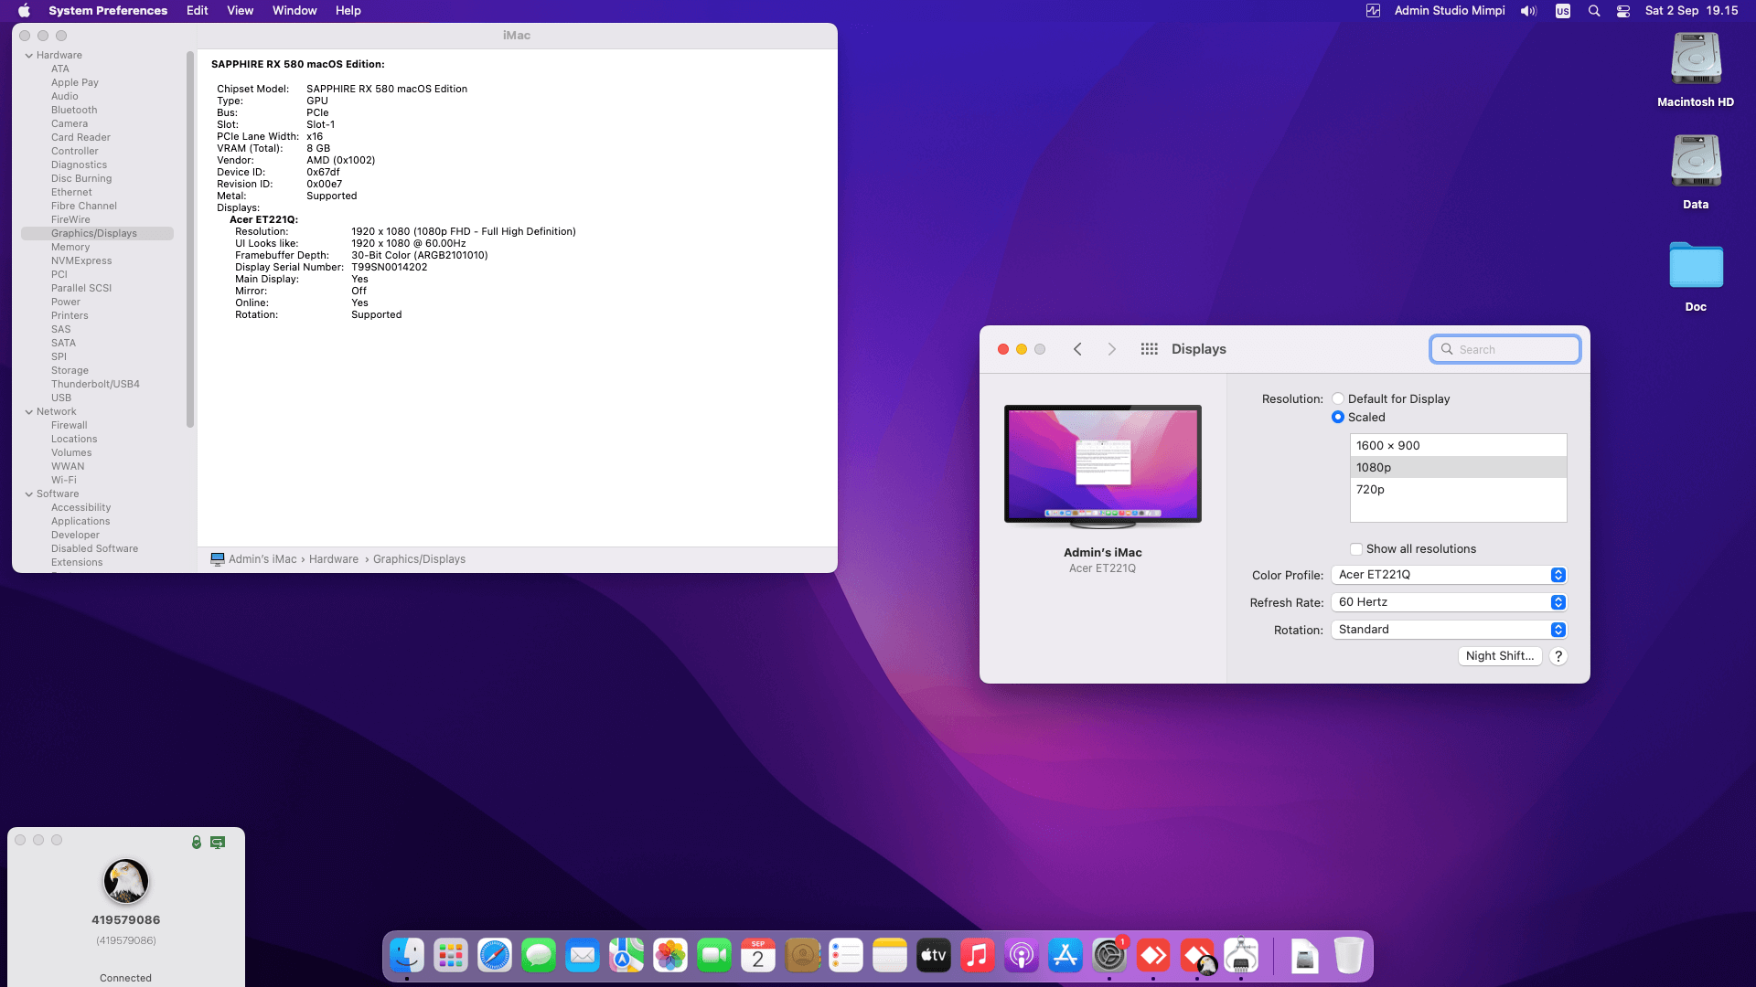Open Music app in the Dock
This screenshot has width=1756, height=987.
click(x=978, y=956)
